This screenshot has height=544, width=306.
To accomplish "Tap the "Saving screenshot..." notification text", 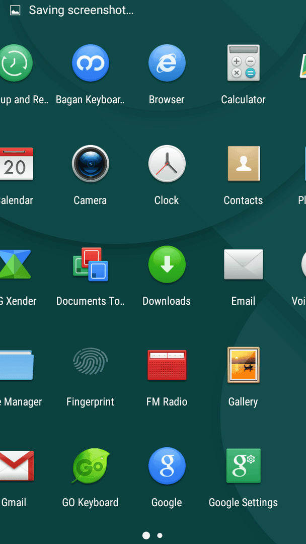I will 81,11.
